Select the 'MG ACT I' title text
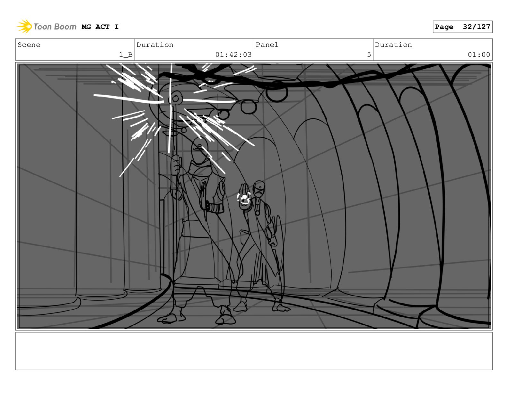This screenshot has height=393, width=508. [x=100, y=27]
